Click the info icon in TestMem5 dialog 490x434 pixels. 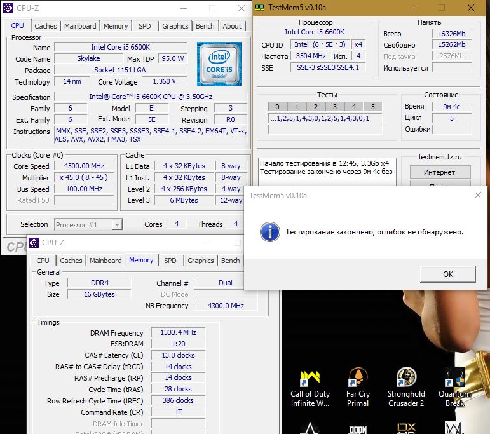pos(270,232)
